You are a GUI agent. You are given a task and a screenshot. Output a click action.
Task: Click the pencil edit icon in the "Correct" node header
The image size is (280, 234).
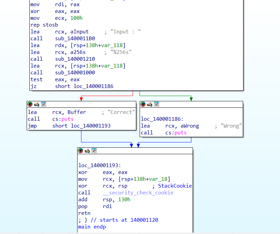37,104
